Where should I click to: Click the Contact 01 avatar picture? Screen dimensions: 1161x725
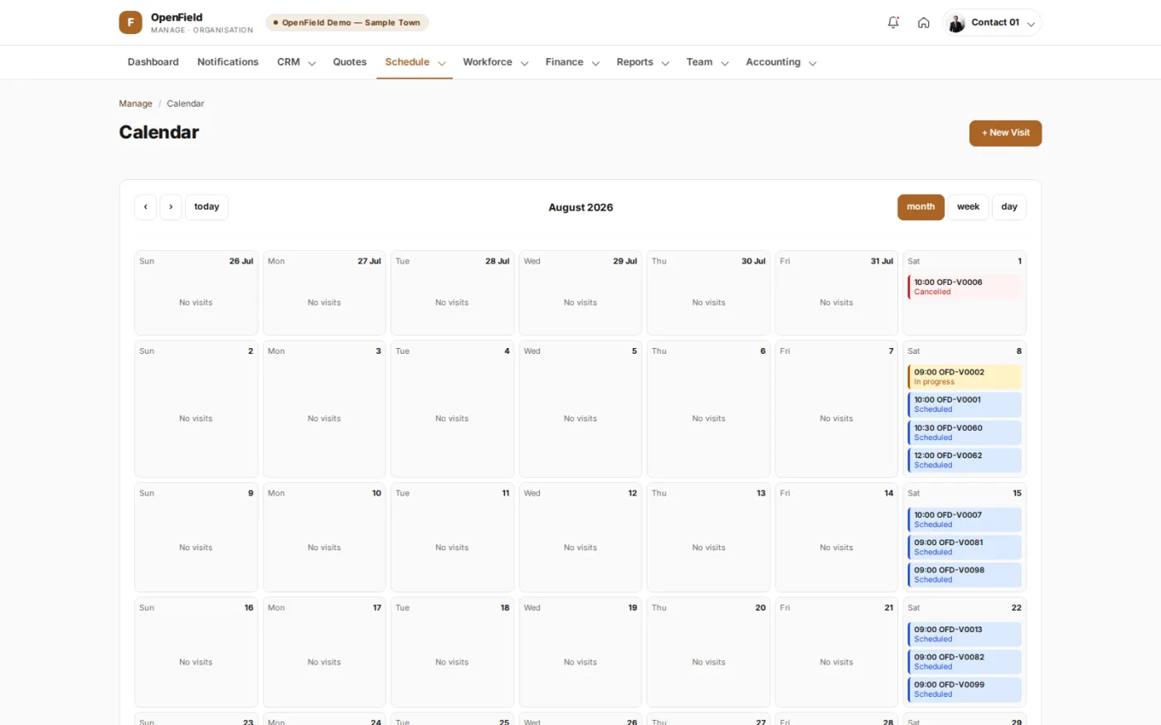[956, 23]
